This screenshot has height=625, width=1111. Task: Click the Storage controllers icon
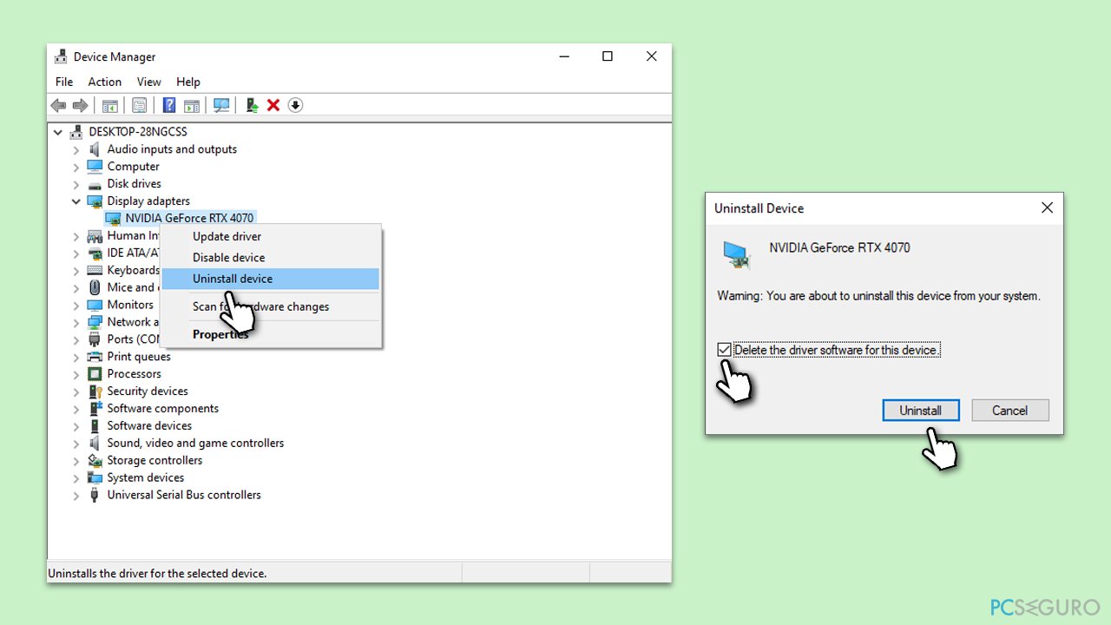pos(95,461)
